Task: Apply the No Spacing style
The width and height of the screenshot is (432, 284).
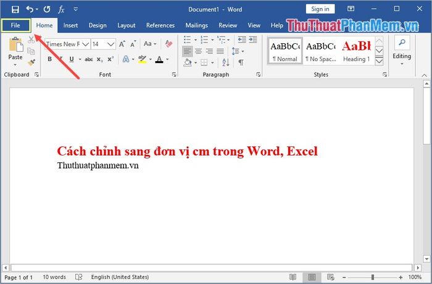Action: point(321,51)
